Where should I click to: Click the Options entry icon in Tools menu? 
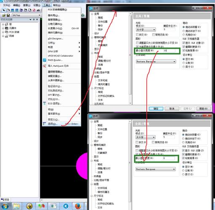(45, 124)
